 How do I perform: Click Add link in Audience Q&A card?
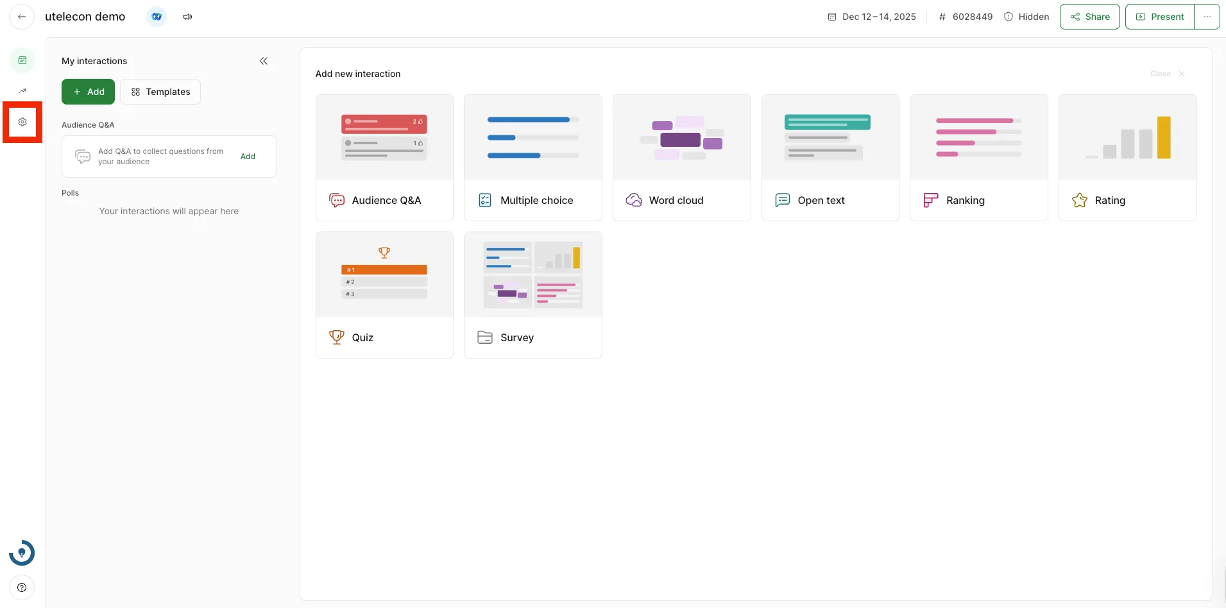pyautogui.click(x=248, y=156)
